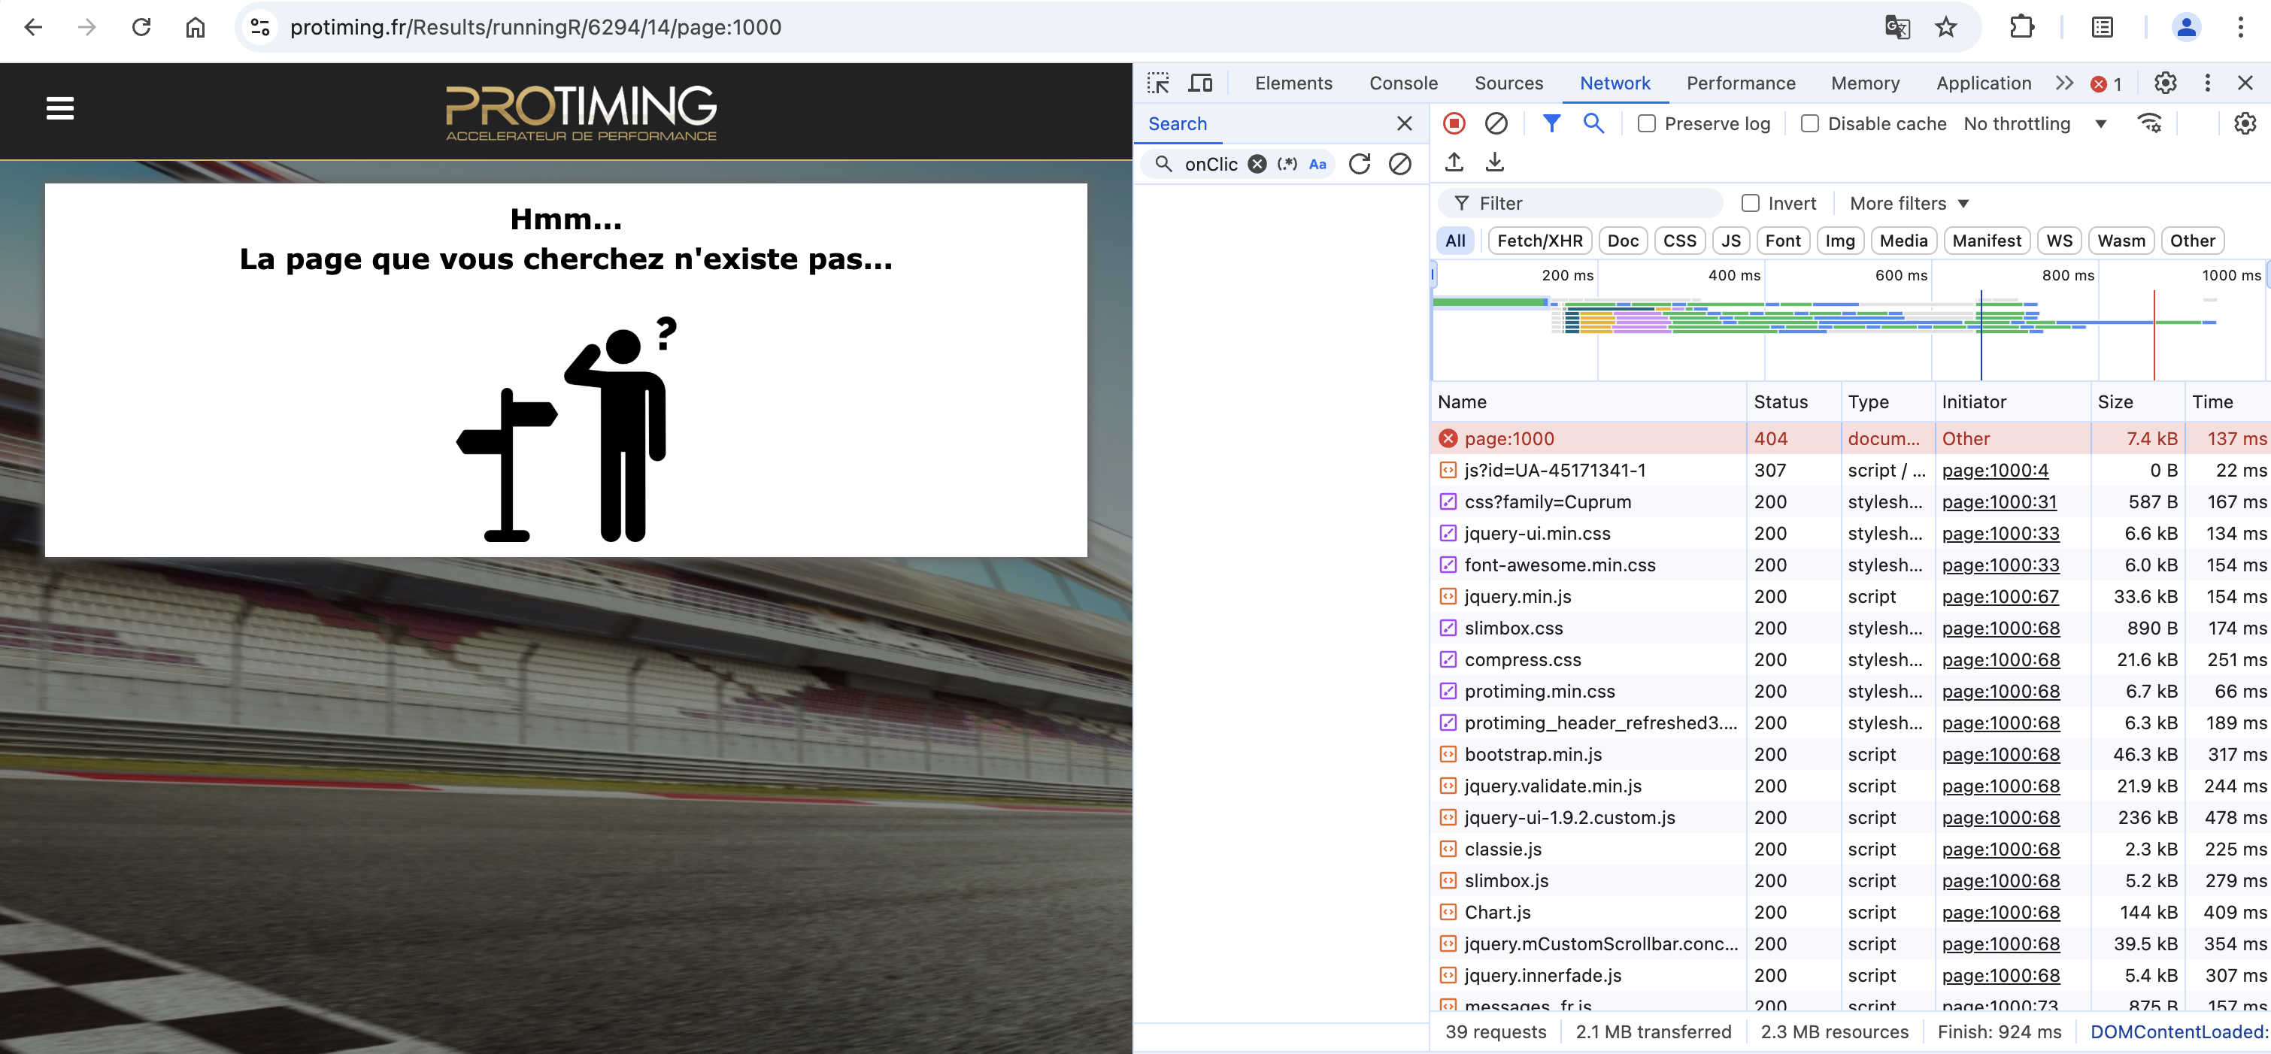Screen dimensions: 2271x1054
Task: Select the Font filter chip
Action: tap(1781, 241)
